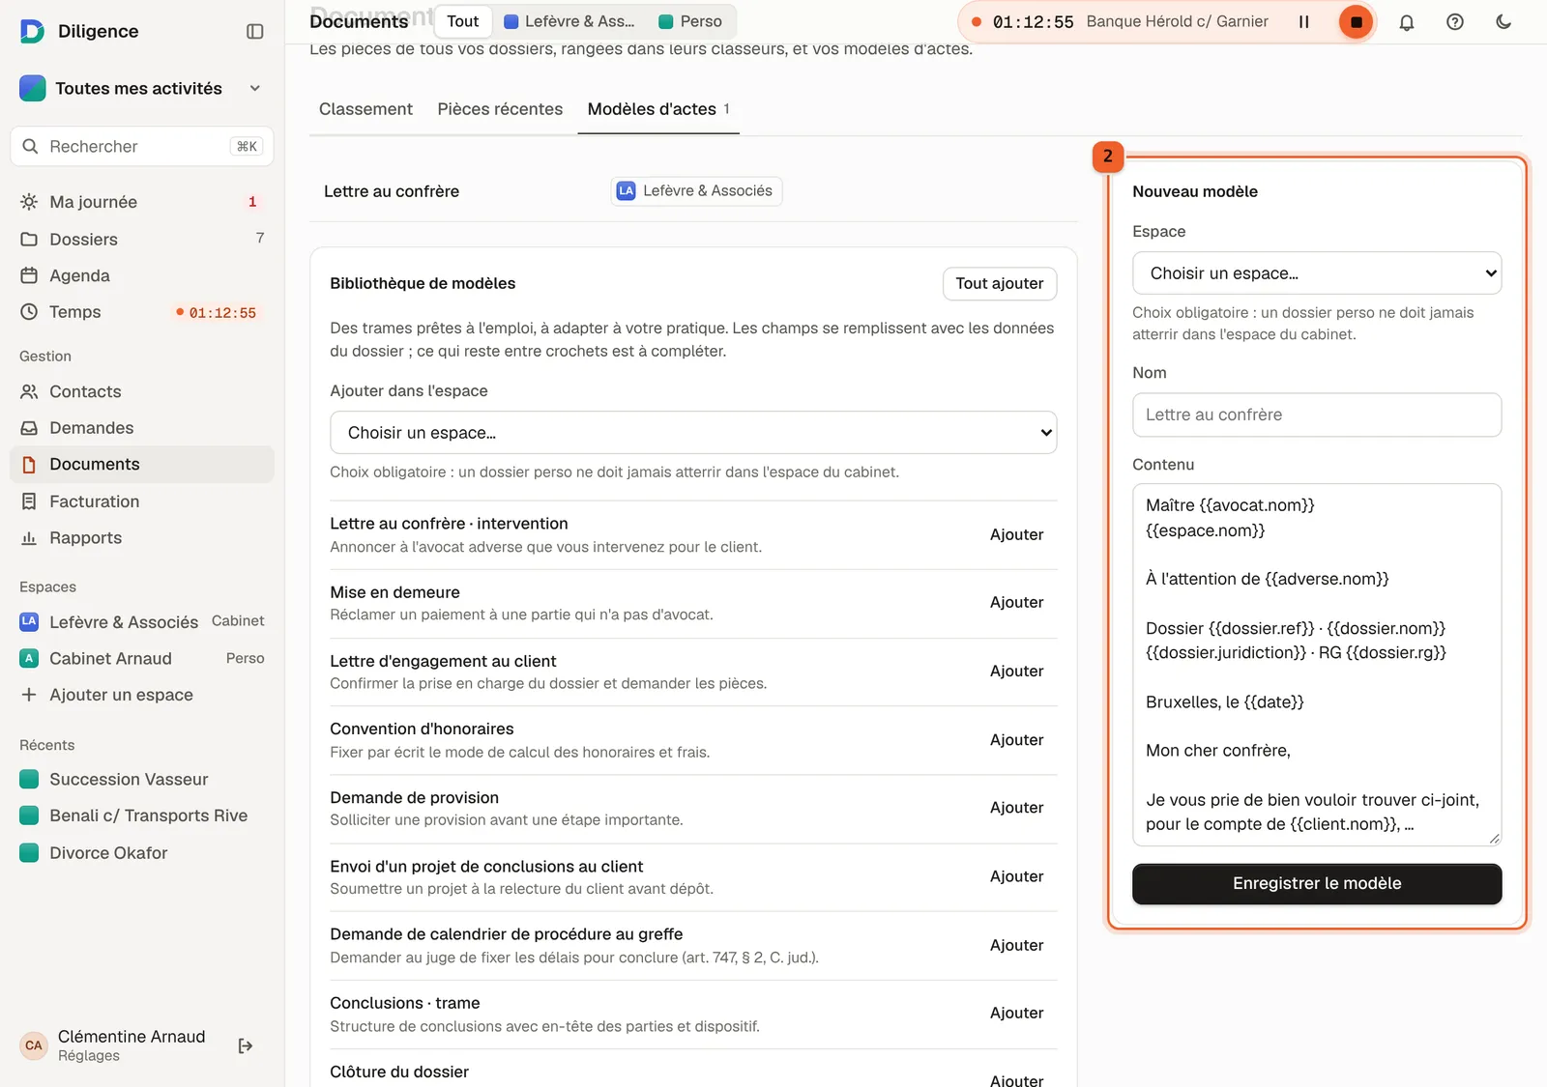The image size is (1547, 1087).
Task: Add Lettre d'engagement au client template
Action: pyautogui.click(x=1016, y=671)
